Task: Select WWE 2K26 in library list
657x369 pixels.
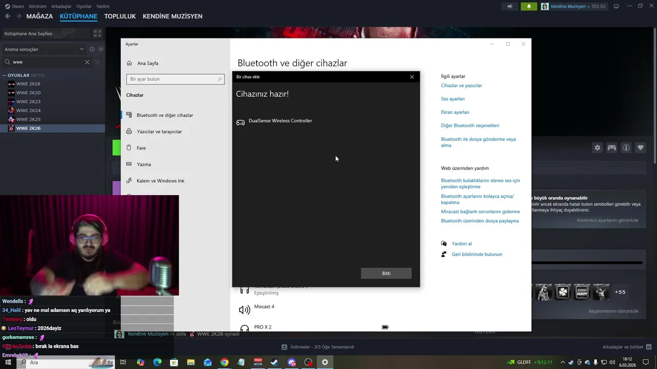Action: click(52, 128)
